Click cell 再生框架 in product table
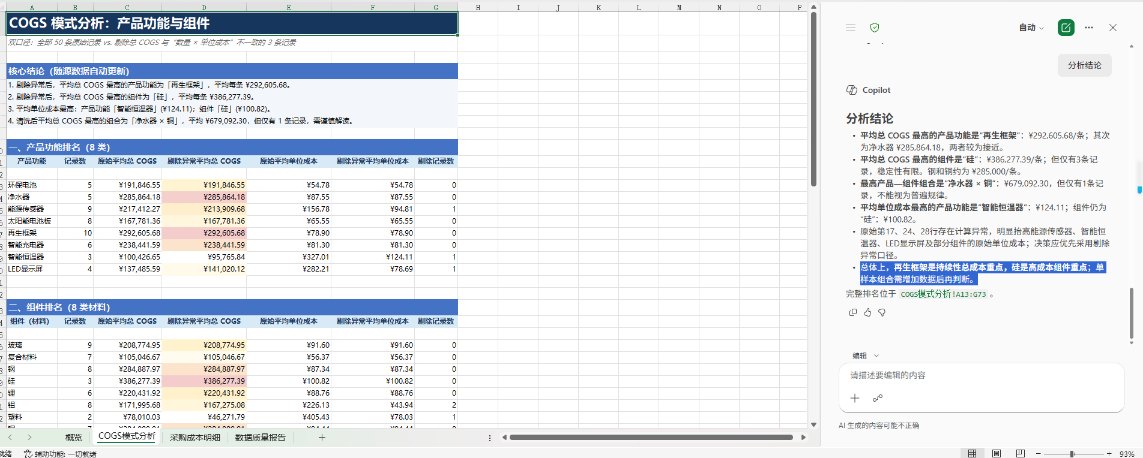 (32, 233)
